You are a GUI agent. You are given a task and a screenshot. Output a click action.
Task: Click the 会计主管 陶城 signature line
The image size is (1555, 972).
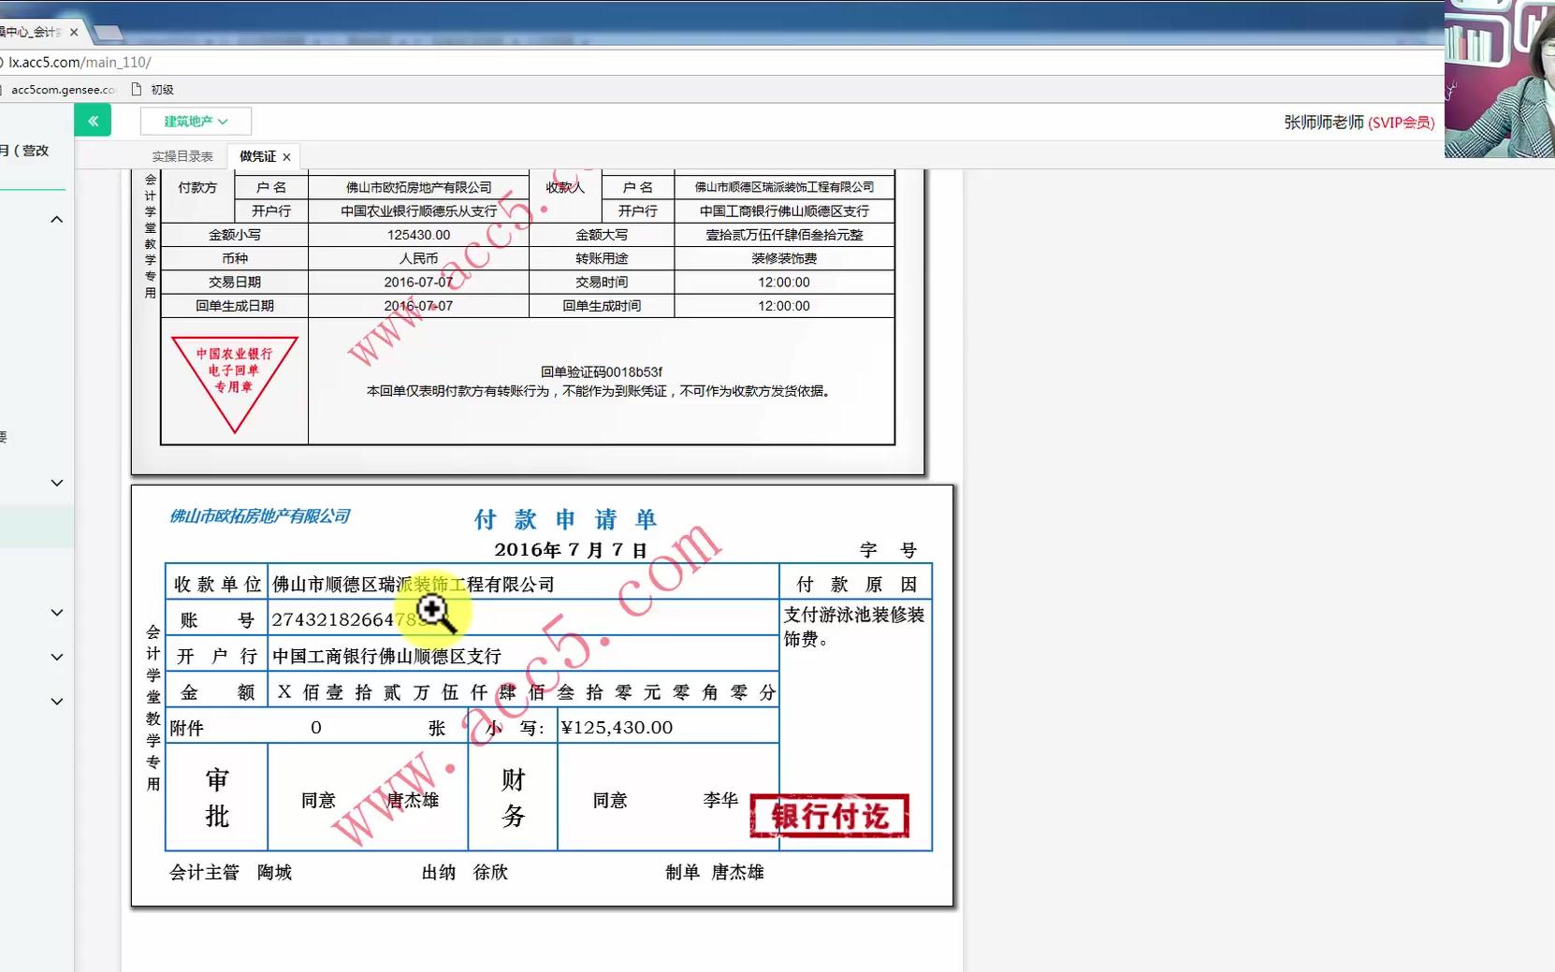tap(230, 872)
